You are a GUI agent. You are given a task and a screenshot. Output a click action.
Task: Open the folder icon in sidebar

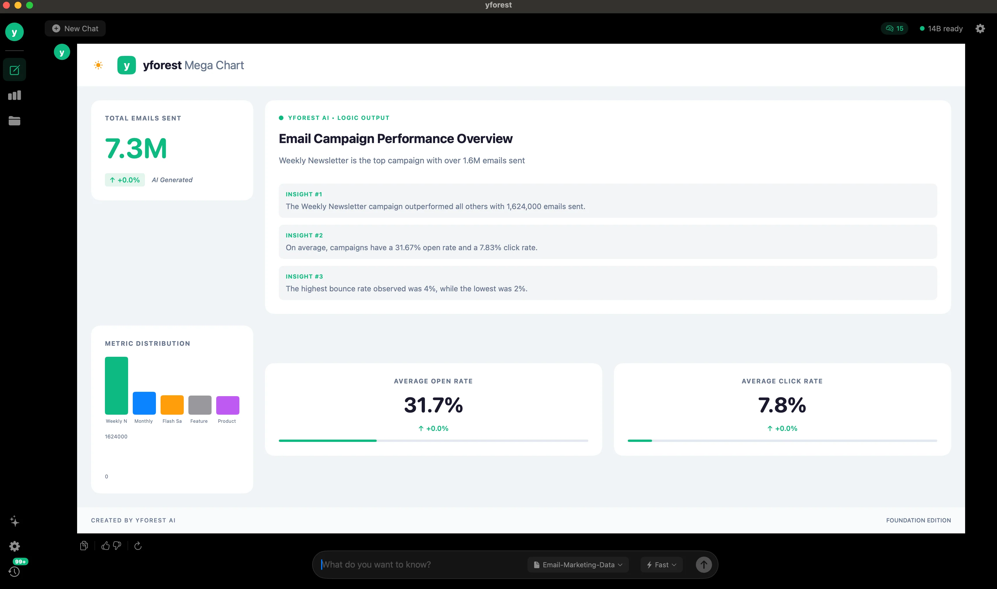(14, 121)
